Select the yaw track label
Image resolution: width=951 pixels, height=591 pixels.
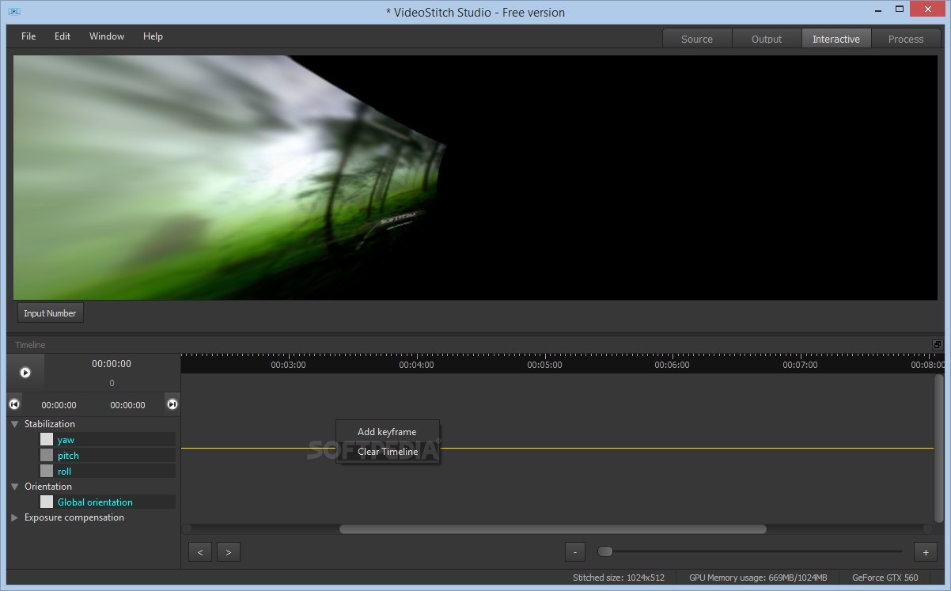[66, 440]
